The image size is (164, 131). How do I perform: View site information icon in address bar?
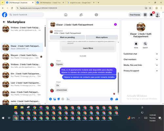(17, 8)
